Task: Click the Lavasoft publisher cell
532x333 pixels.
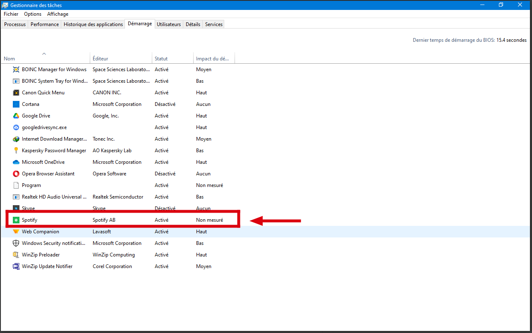Action: point(102,232)
